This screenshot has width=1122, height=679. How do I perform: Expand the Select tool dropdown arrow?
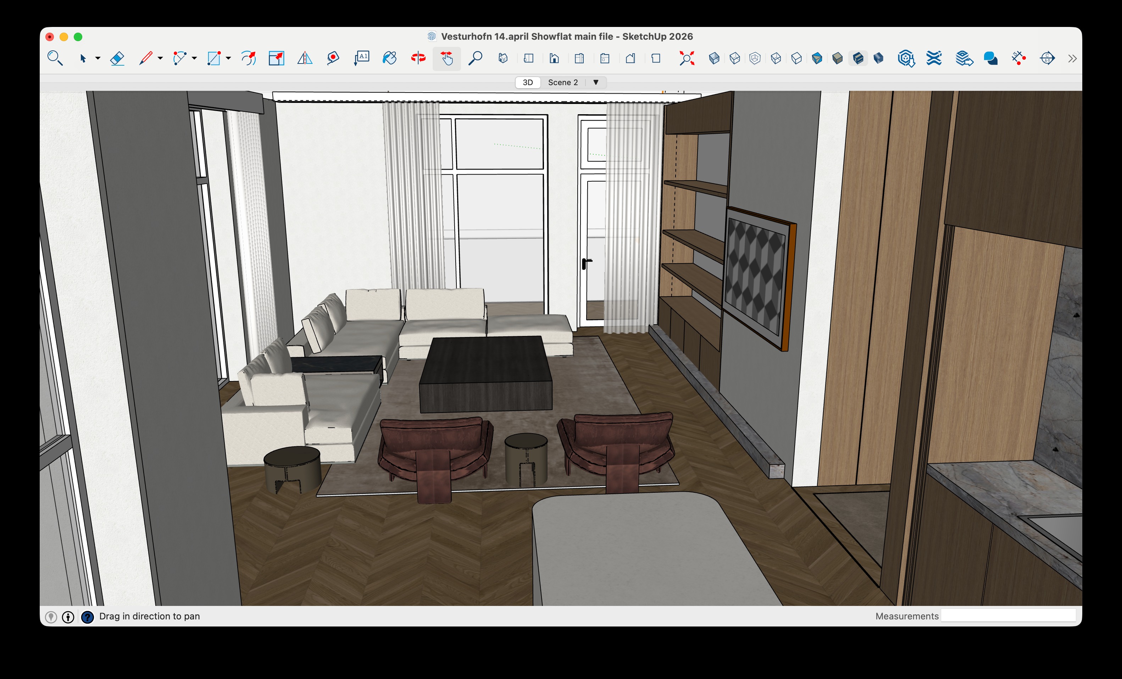tap(98, 58)
